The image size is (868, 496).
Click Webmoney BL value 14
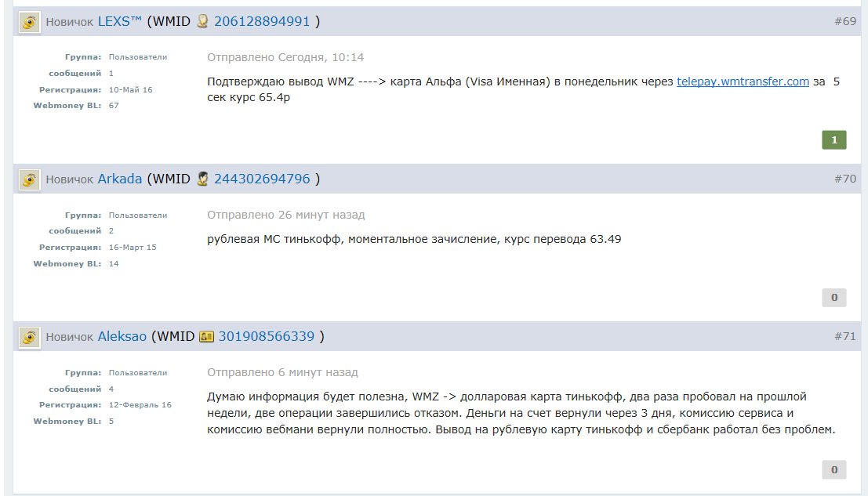tap(114, 264)
